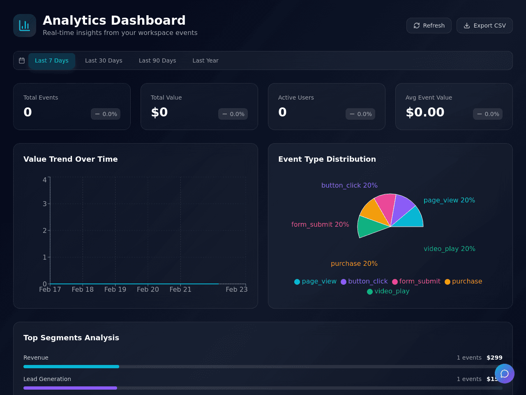Screen dimensions: 526x395
Task: Click the 'button_click 20%' pie label
Action: point(349,186)
